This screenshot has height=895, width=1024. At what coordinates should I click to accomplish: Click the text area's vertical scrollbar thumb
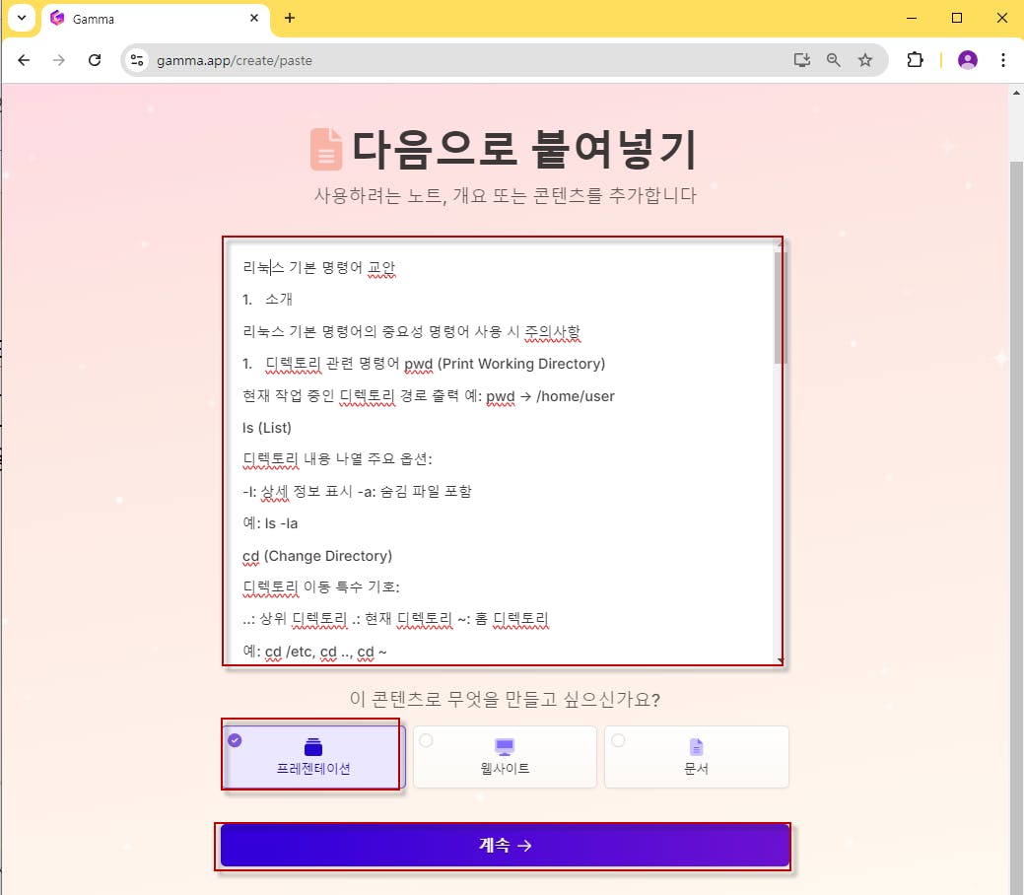[x=781, y=308]
